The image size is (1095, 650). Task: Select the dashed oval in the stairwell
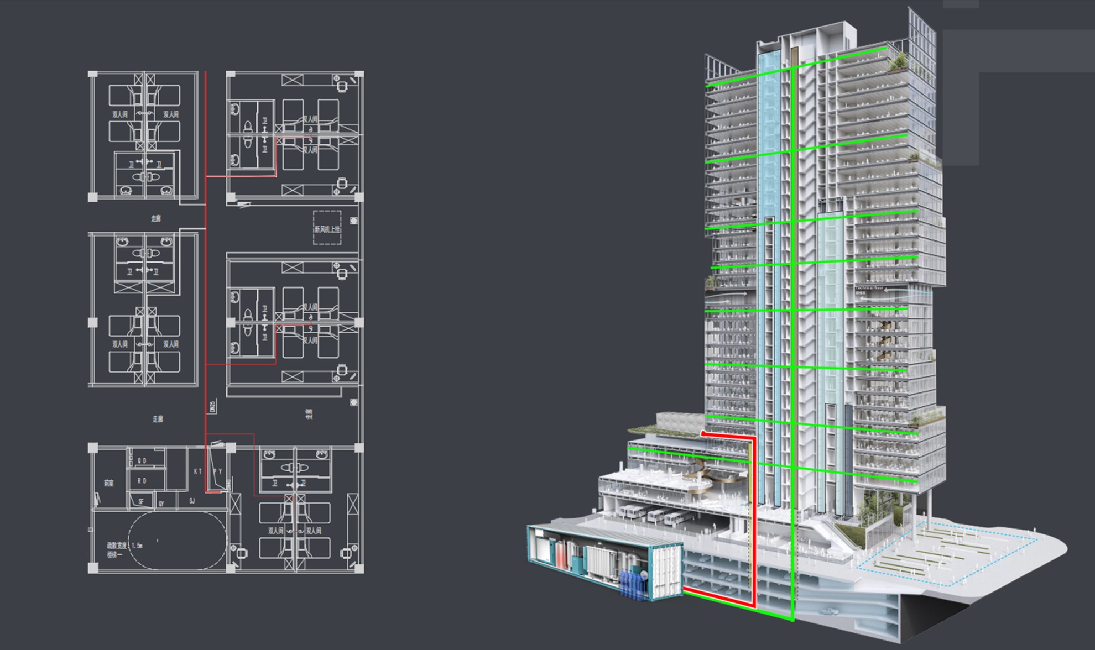[178, 541]
